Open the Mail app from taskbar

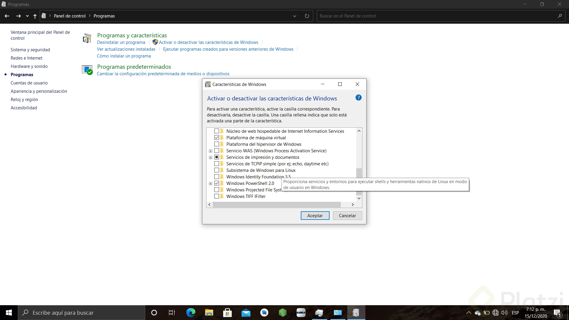pyautogui.click(x=246, y=313)
